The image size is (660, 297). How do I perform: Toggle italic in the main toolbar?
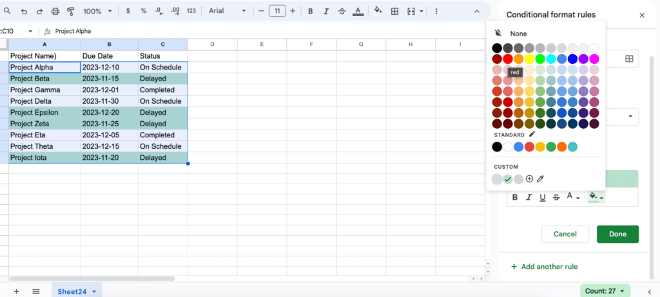(x=325, y=12)
